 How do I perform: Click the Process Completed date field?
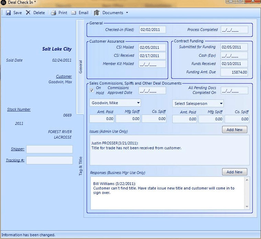[x=235, y=30]
